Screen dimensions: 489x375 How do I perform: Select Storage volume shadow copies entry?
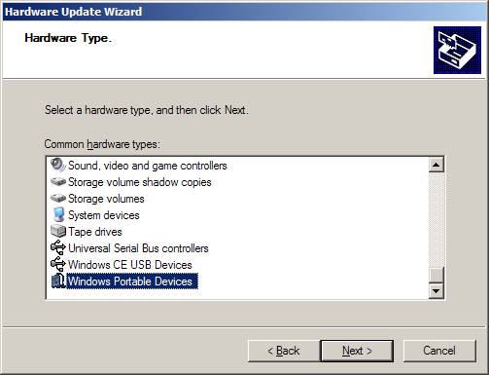pyautogui.click(x=140, y=182)
